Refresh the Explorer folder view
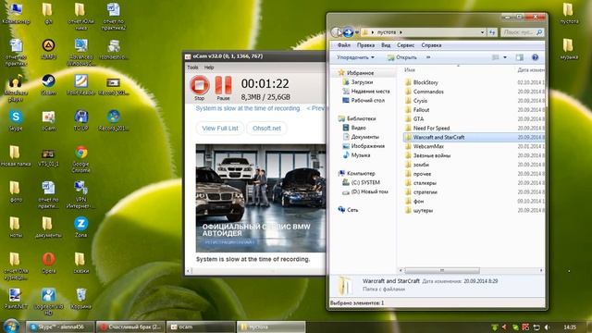 [x=492, y=32]
